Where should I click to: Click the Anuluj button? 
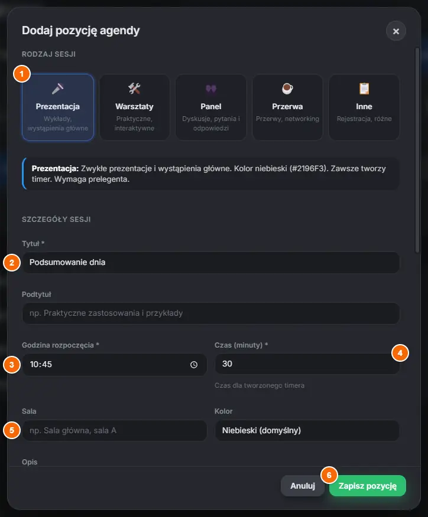(x=303, y=486)
